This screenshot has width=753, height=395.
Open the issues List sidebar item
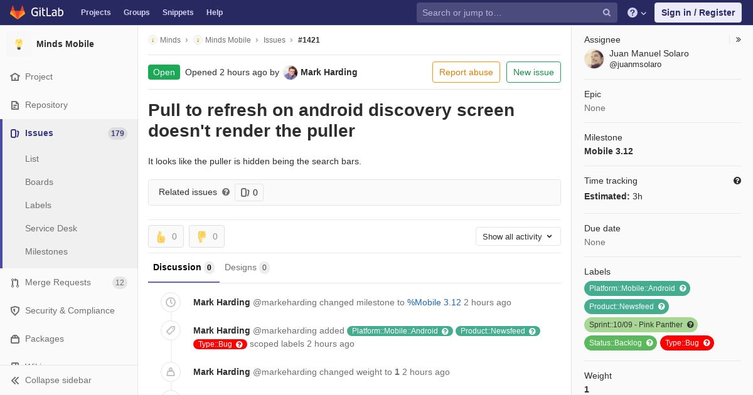click(x=32, y=159)
